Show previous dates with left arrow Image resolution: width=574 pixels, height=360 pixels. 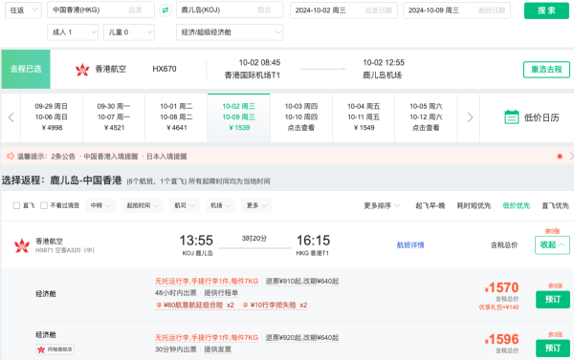pyautogui.click(x=11, y=117)
